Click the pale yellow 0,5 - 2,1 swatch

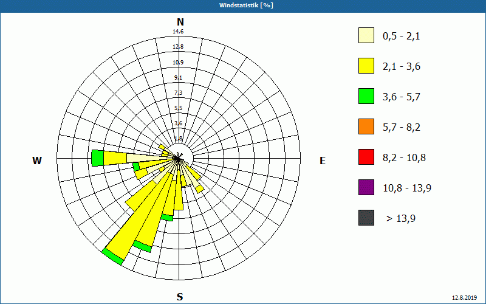[366, 35]
